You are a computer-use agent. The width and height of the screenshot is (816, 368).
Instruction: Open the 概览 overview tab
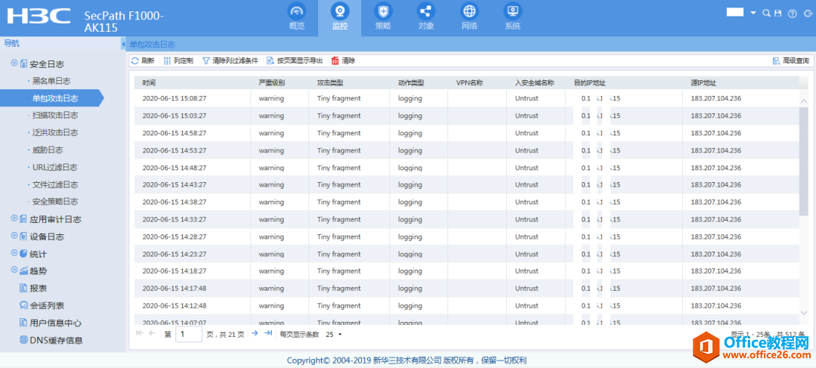[297, 17]
